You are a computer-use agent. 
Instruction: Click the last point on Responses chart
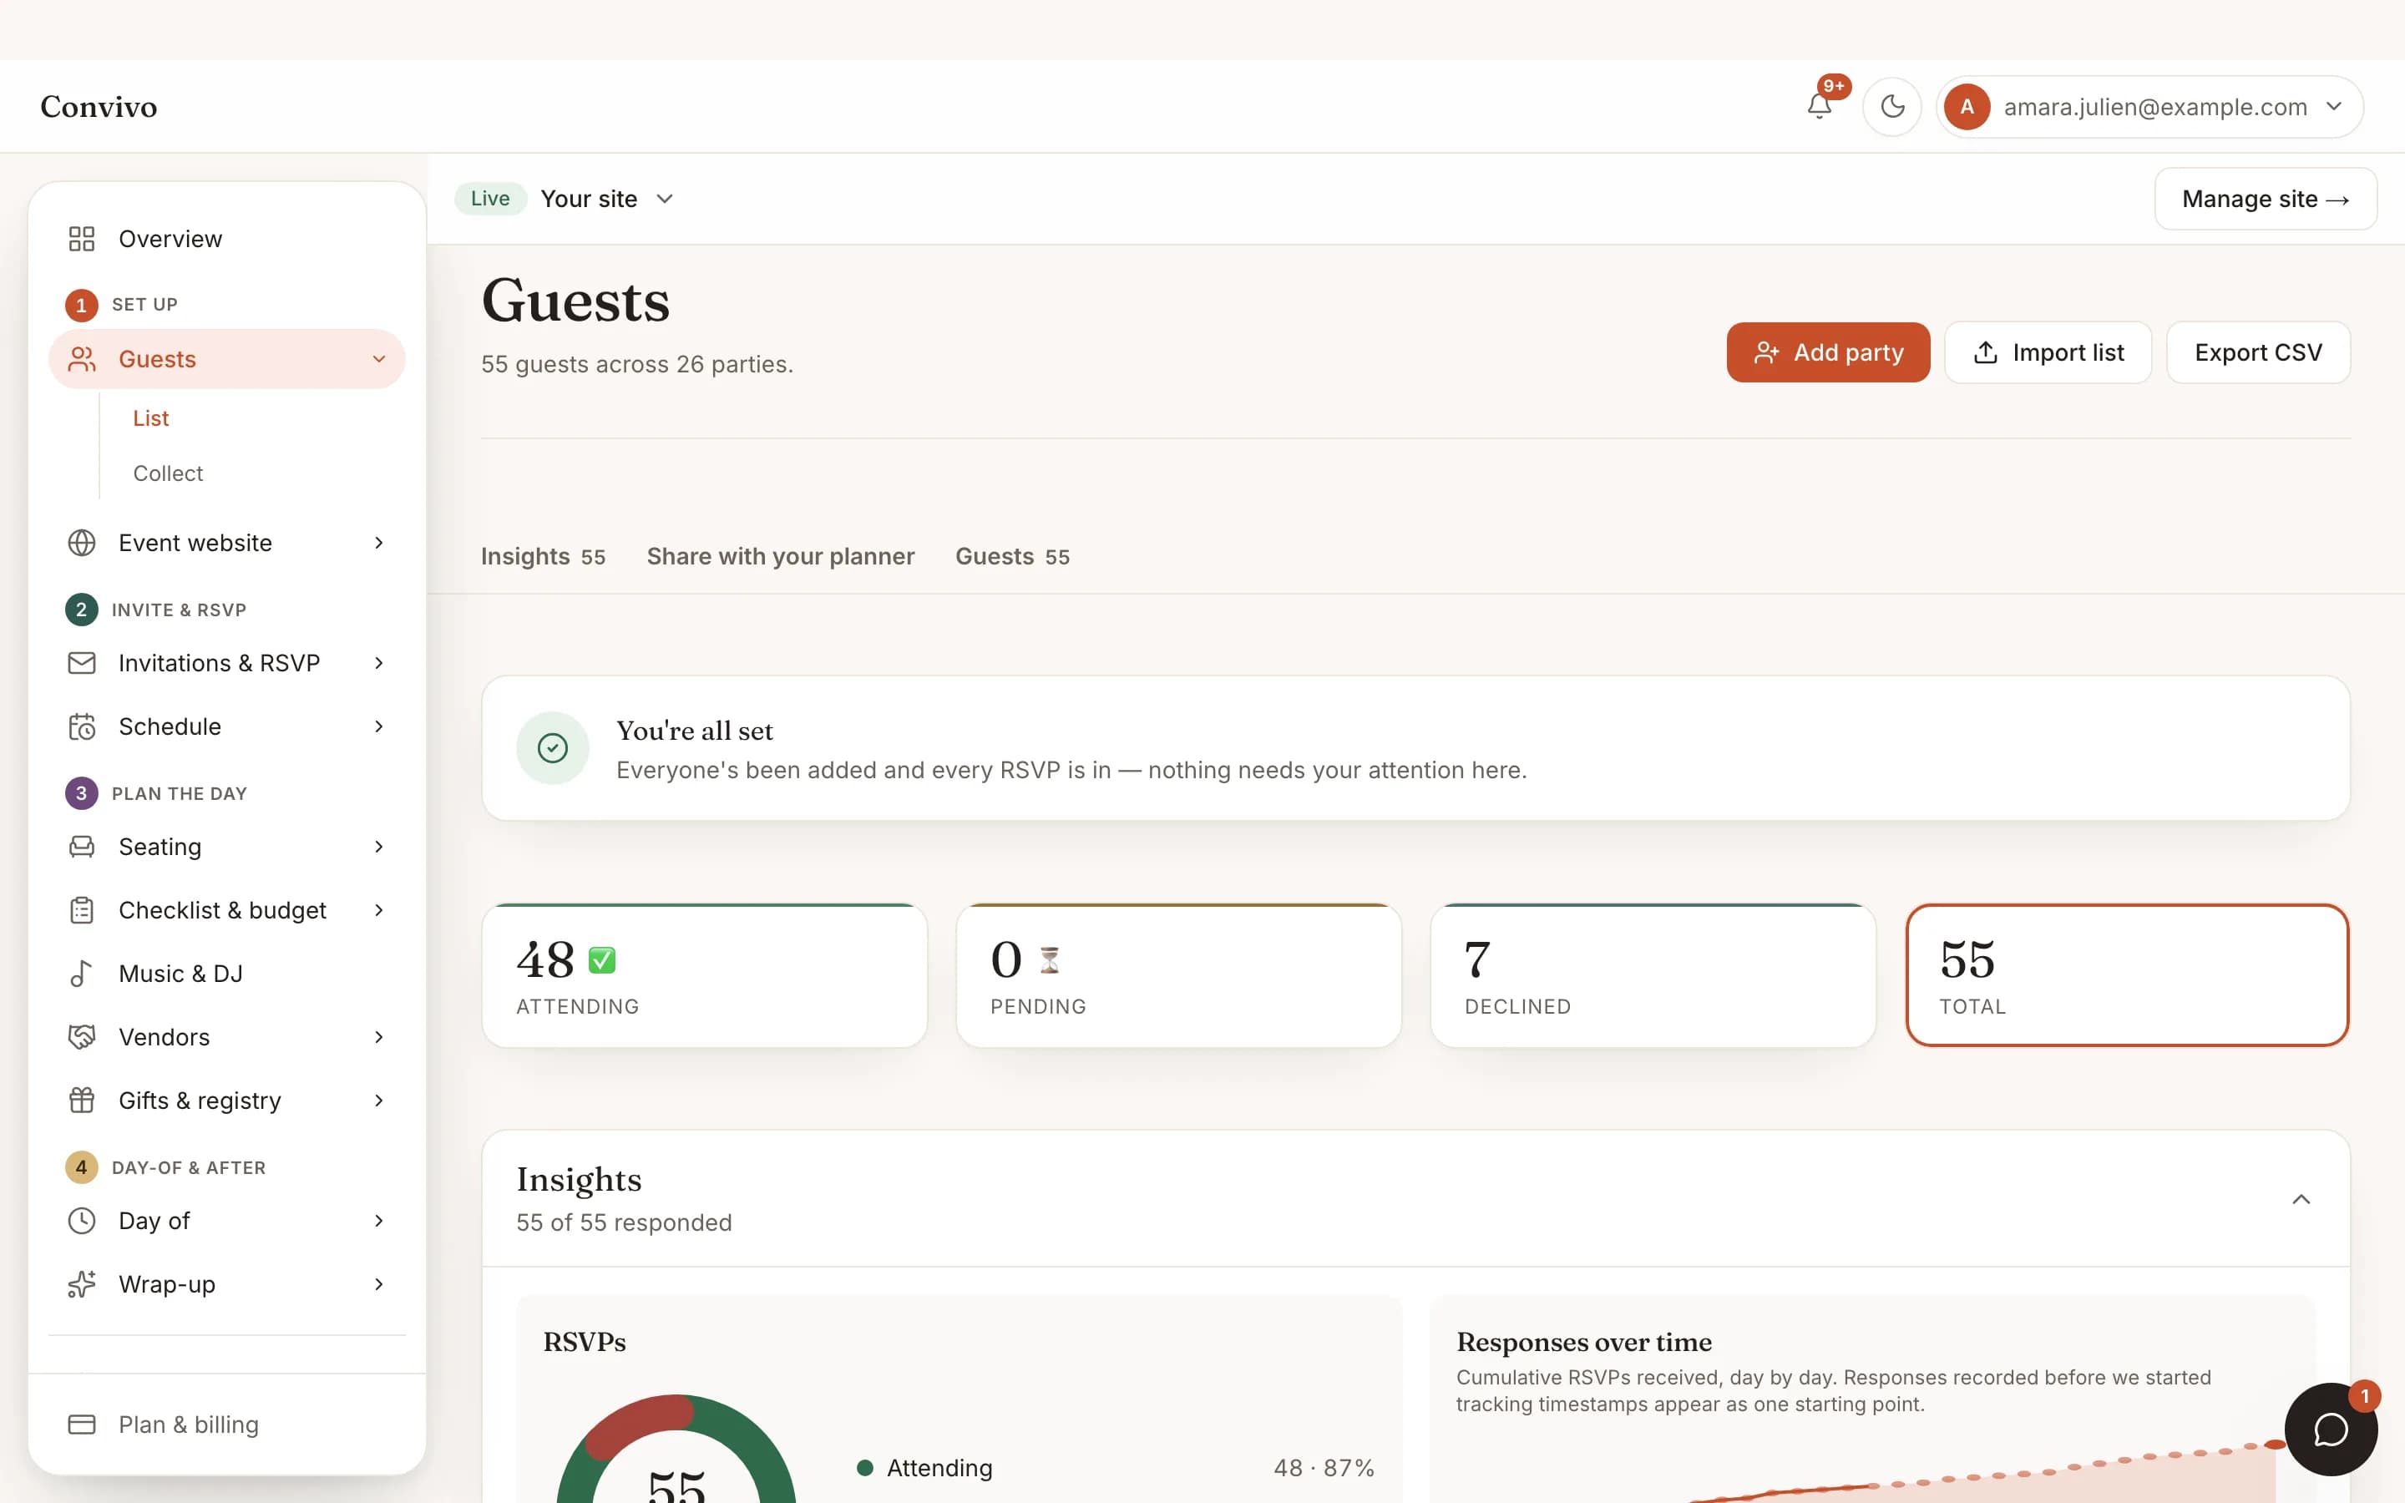(2274, 1445)
